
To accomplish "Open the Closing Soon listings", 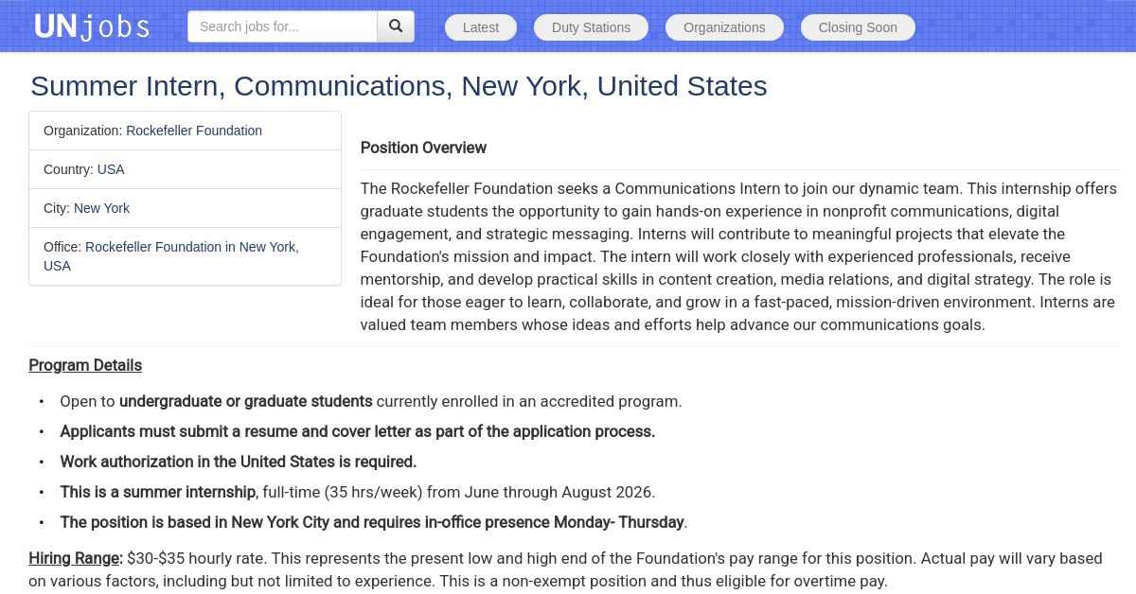I will coord(858,27).
